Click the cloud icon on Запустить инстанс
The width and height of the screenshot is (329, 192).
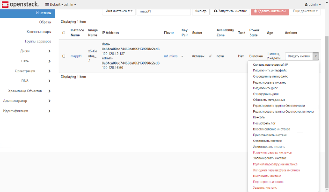pyautogui.click(x=215, y=10)
